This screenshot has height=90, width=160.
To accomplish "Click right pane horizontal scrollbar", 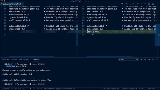I will coord(109,56).
